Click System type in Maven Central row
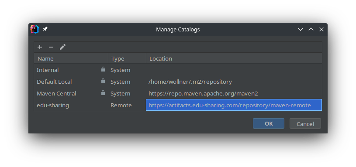This screenshot has width=356, height=167. click(120, 94)
